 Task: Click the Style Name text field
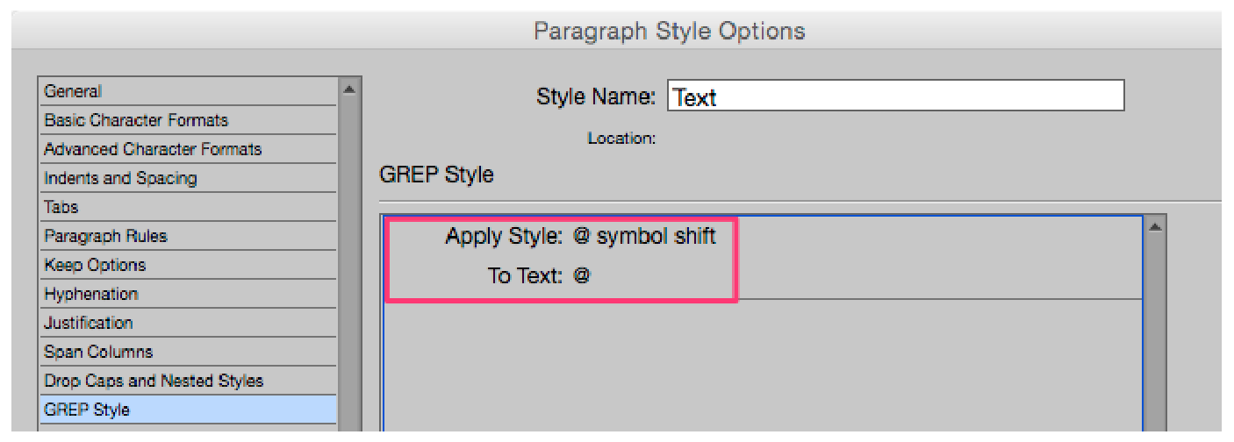[895, 97]
